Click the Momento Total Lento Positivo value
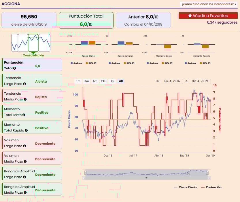 pos(42,113)
